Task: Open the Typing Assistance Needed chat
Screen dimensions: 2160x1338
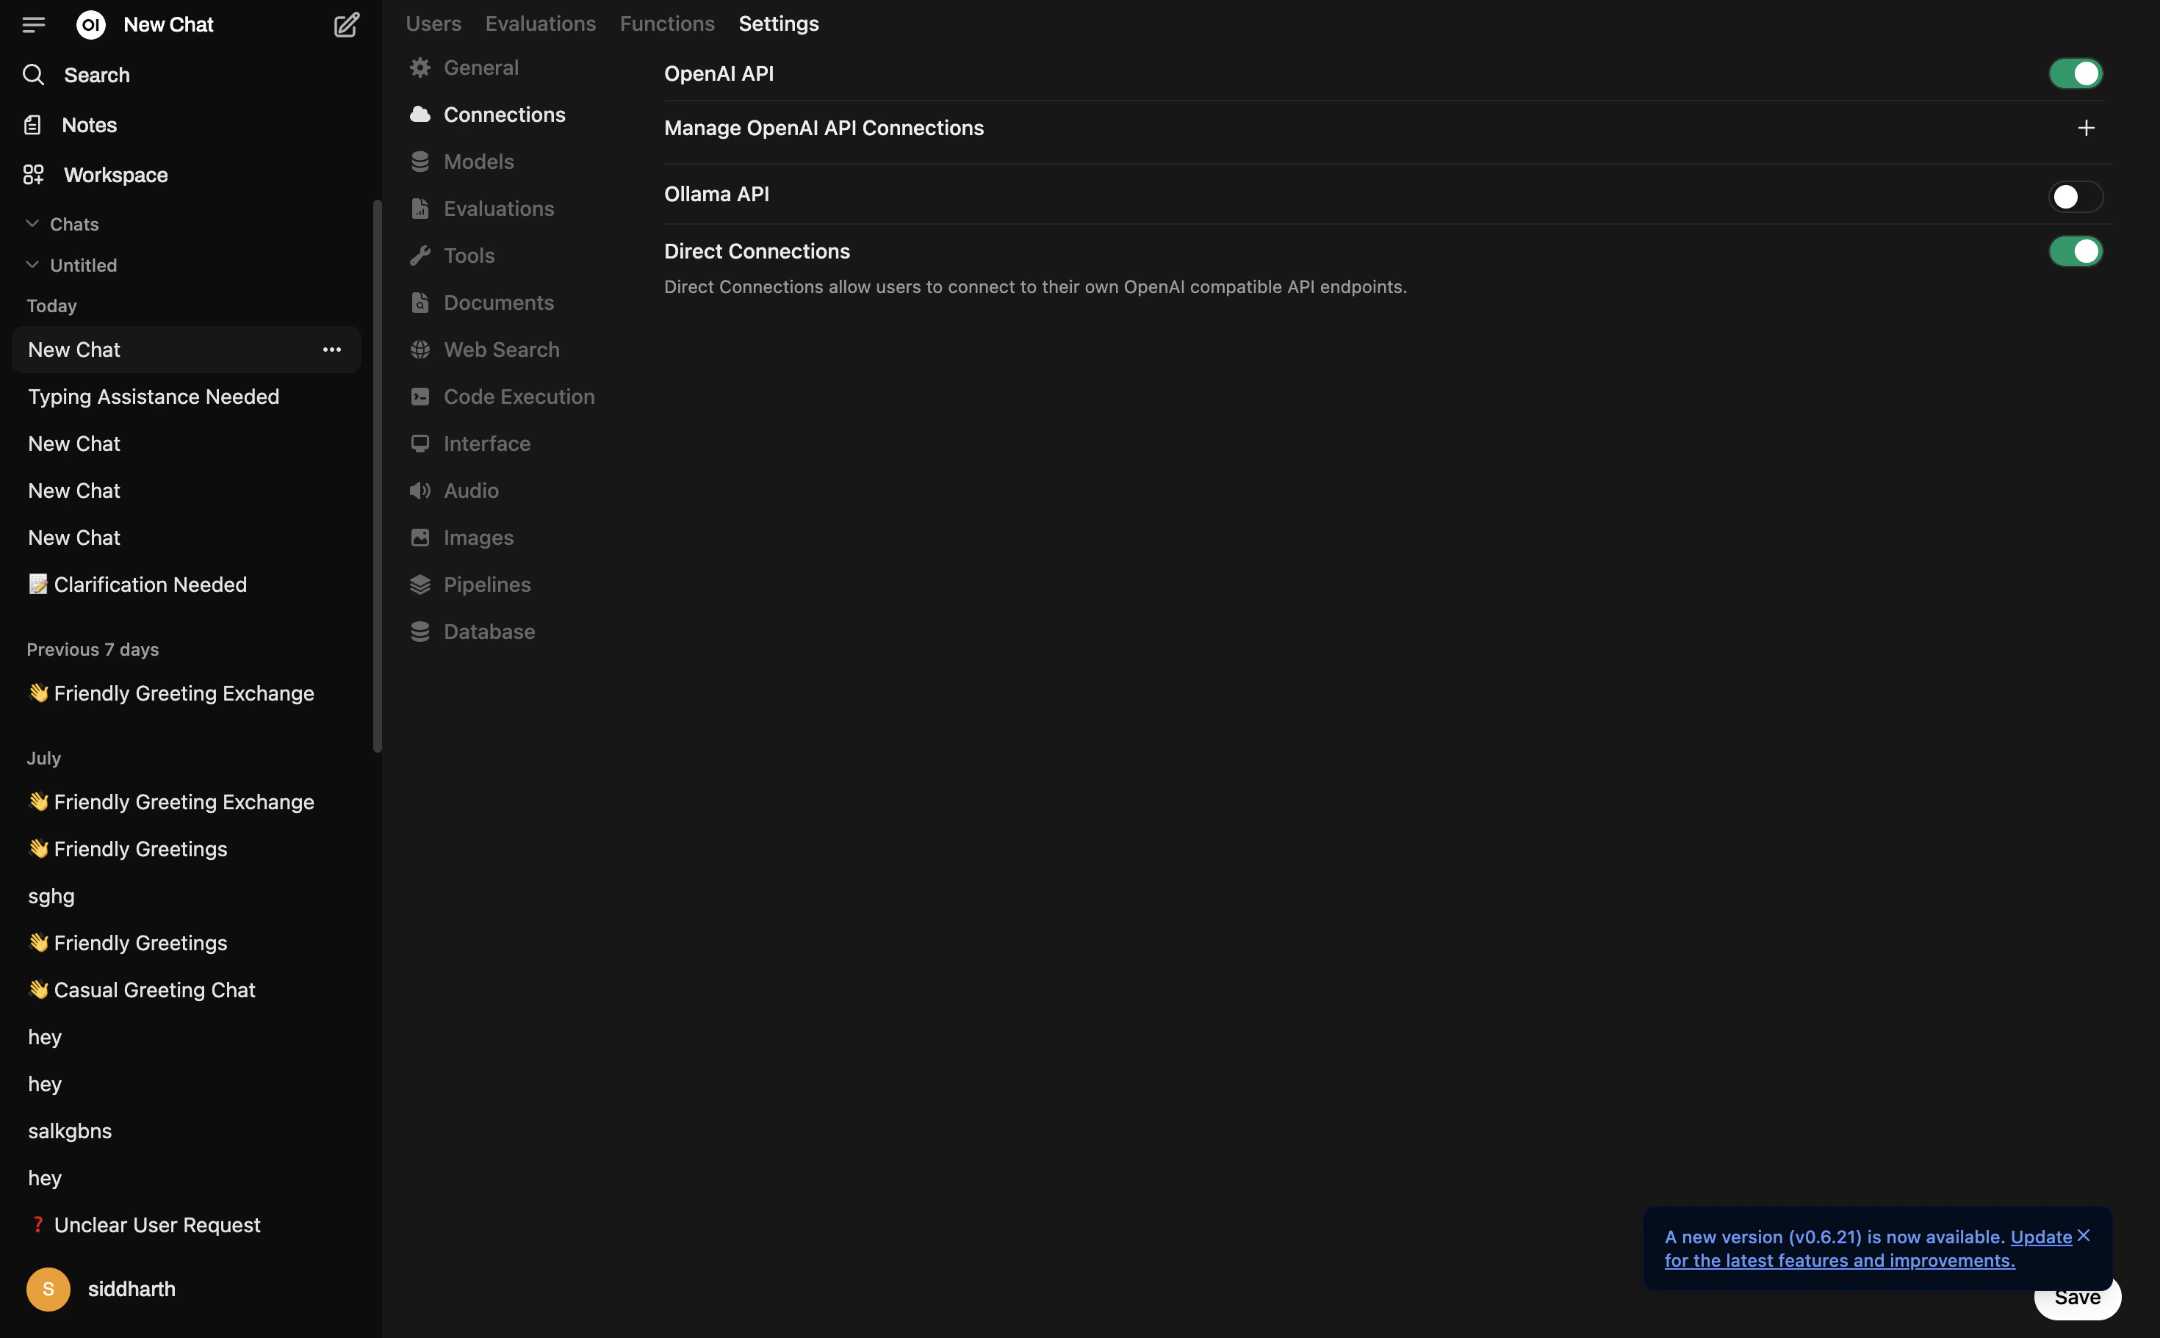Action: point(153,397)
